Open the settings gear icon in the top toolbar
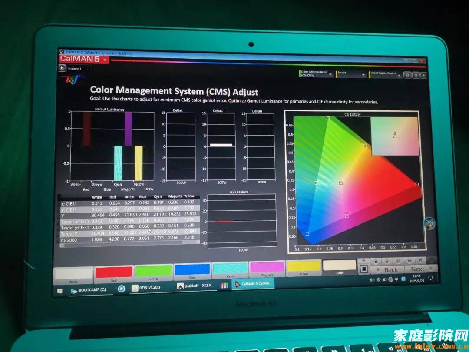 (x=407, y=75)
